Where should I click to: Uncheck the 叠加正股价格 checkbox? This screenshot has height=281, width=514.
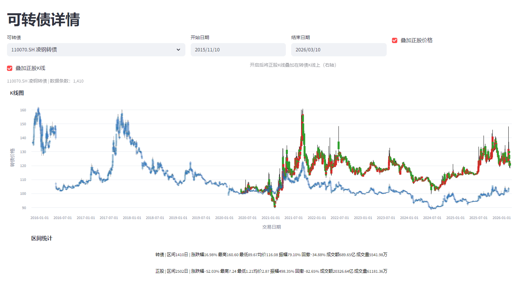click(395, 40)
